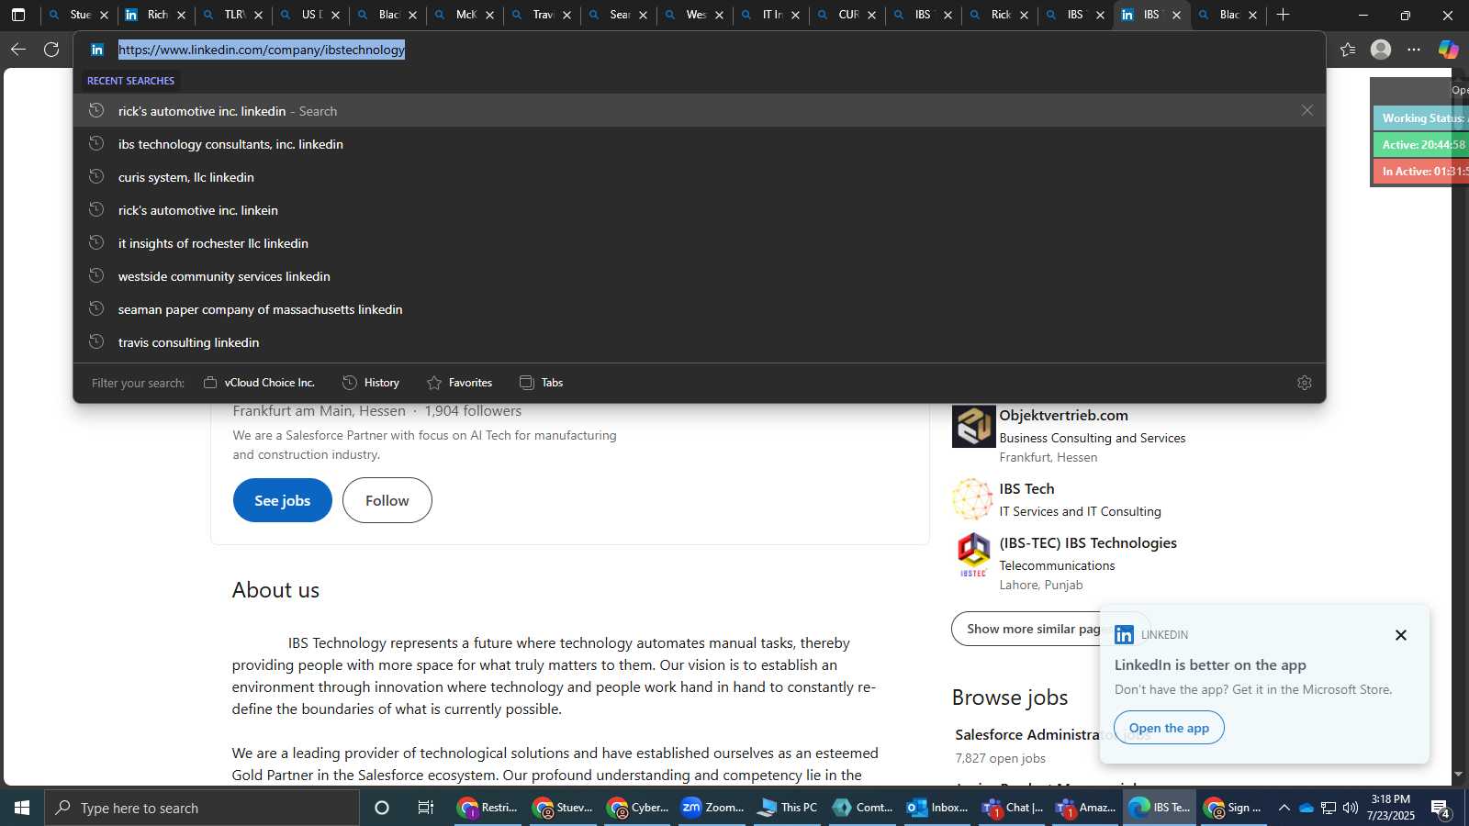The height and width of the screenshot is (826, 1469).
Task: Open a new tab with plus icon
Action: tap(1283, 15)
